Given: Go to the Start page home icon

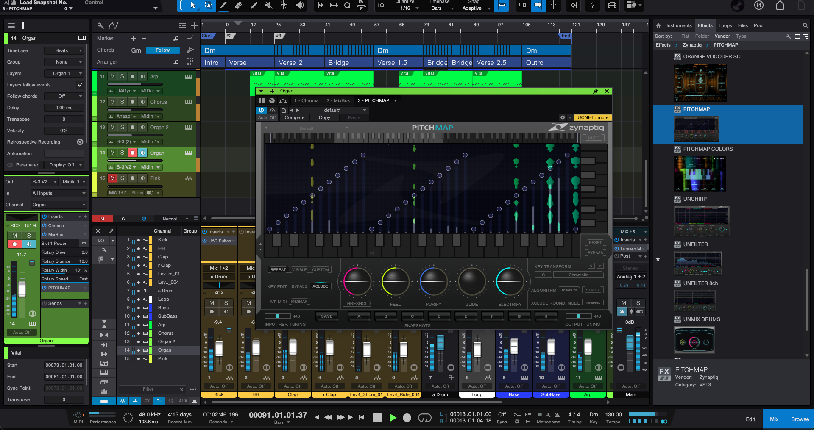Looking at the screenshot, I should click(x=780, y=5).
